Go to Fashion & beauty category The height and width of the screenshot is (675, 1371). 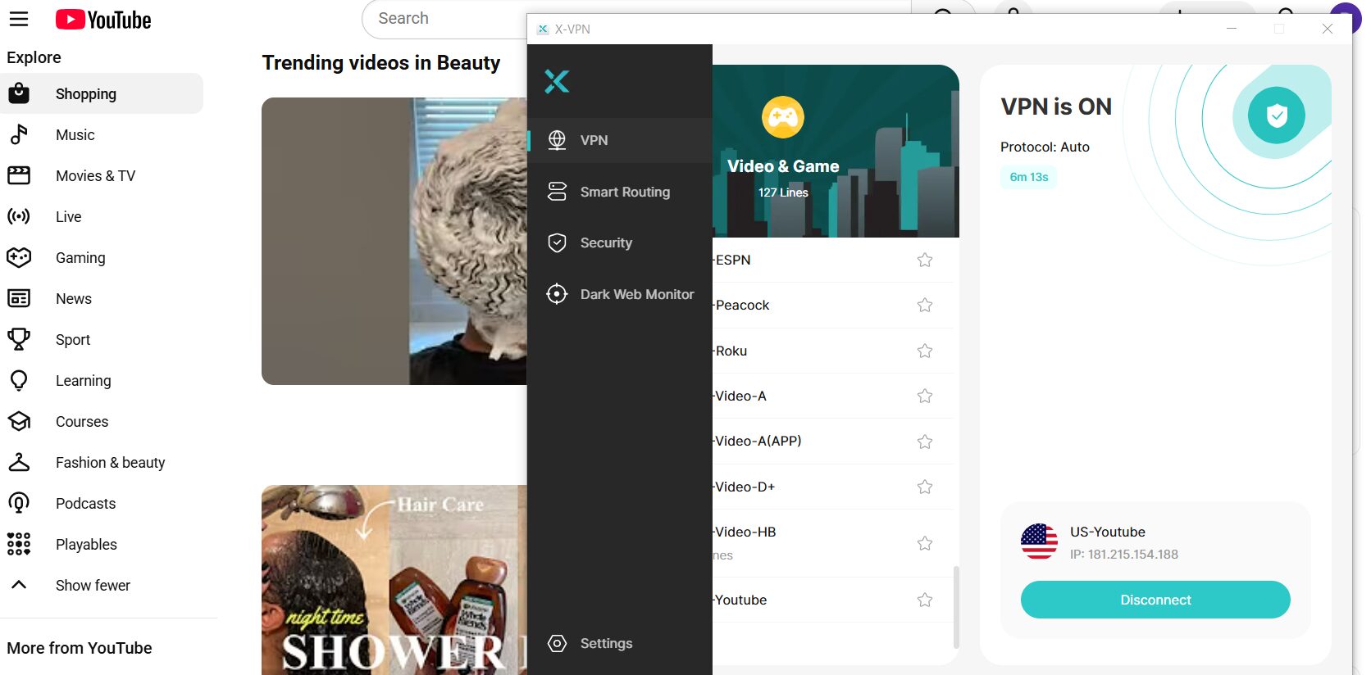pos(110,463)
